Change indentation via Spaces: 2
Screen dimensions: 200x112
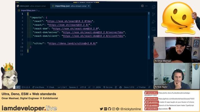click(x=73, y=87)
